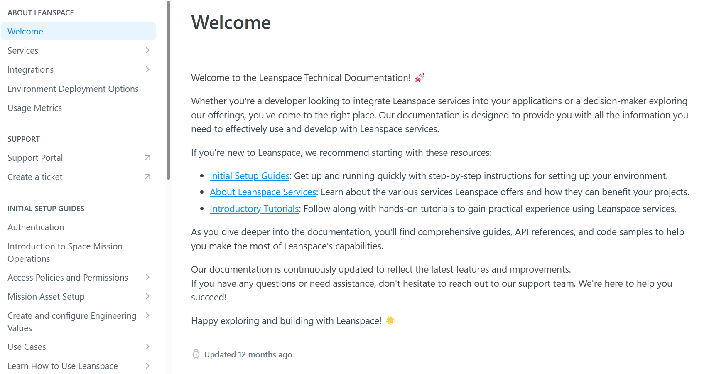This screenshot has width=709, height=374.
Task: Follow the About Leanspace Services link
Action: tap(263, 192)
